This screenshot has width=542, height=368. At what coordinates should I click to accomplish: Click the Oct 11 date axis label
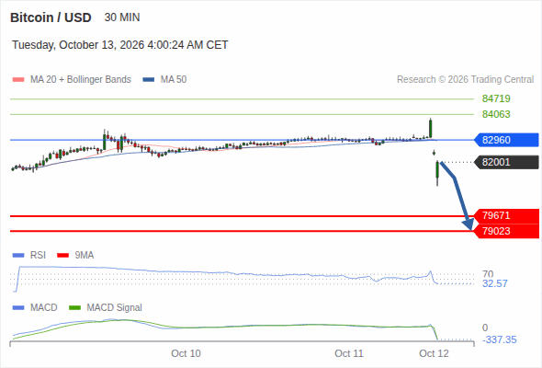(349, 353)
